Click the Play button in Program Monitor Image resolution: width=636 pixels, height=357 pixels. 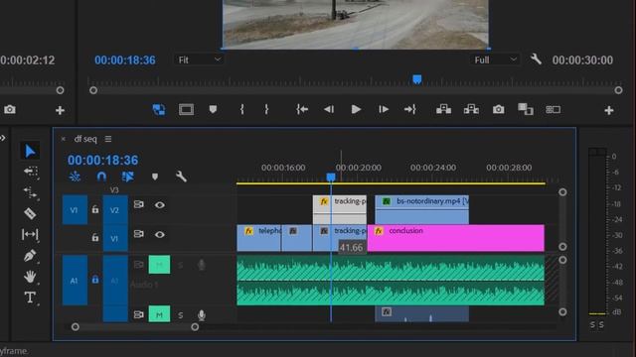point(356,109)
